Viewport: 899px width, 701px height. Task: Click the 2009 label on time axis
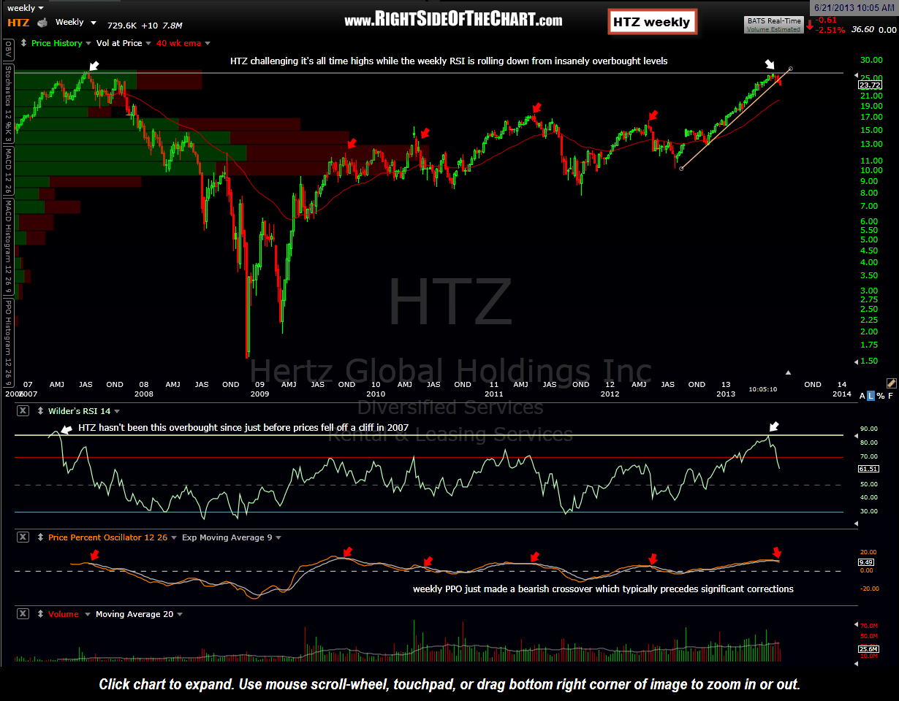point(260,394)
